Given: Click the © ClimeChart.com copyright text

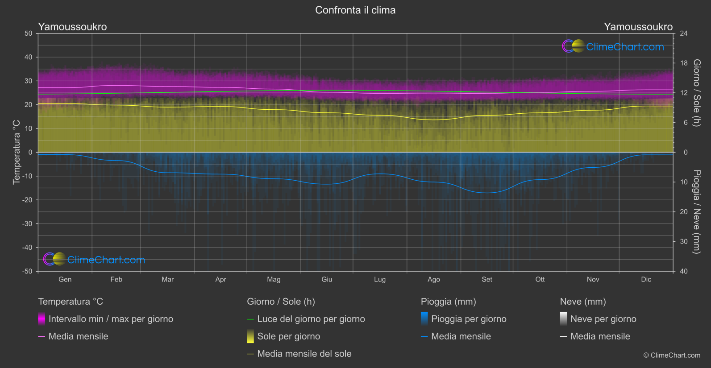Looking at the screenshot, I should pyautogui.click(x=672, y=355).
